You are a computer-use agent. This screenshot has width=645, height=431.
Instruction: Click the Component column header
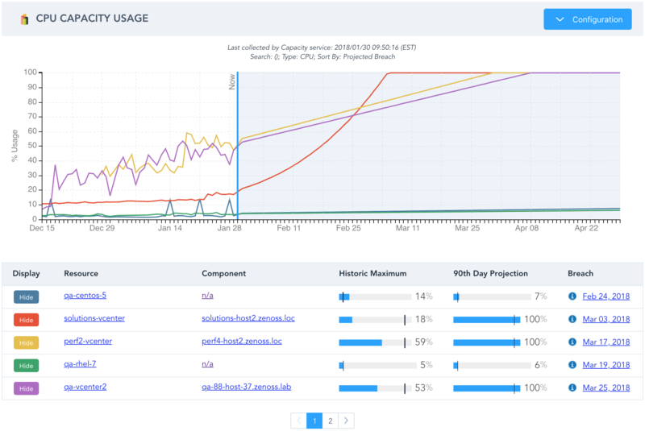click(x=224, y=274)
